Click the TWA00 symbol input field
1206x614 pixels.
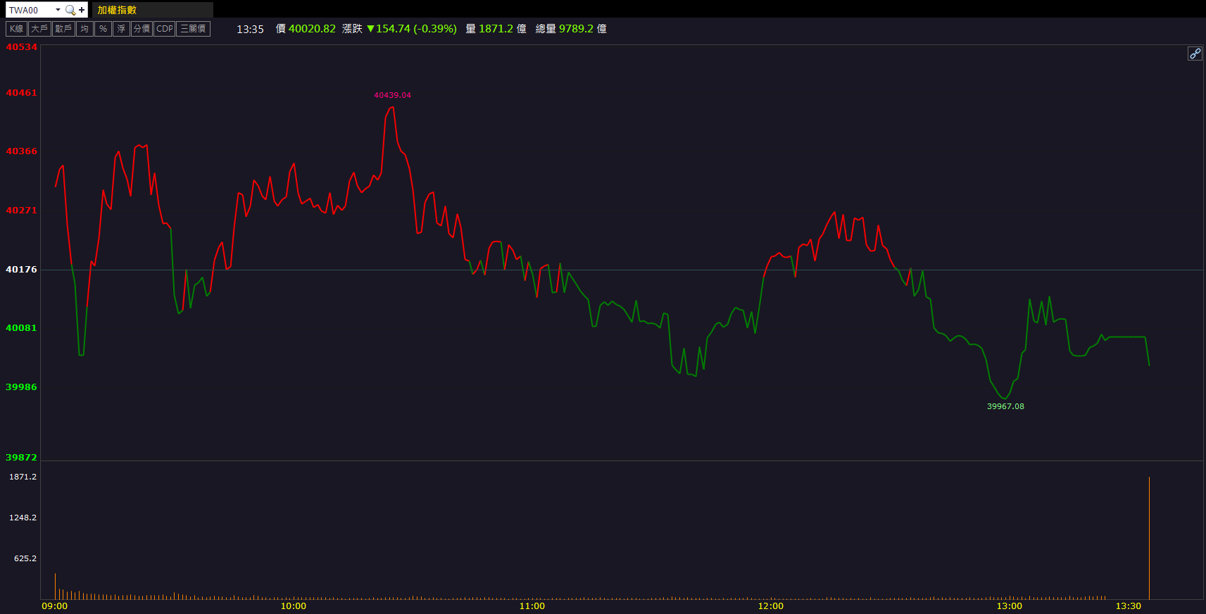pos(30,10)
